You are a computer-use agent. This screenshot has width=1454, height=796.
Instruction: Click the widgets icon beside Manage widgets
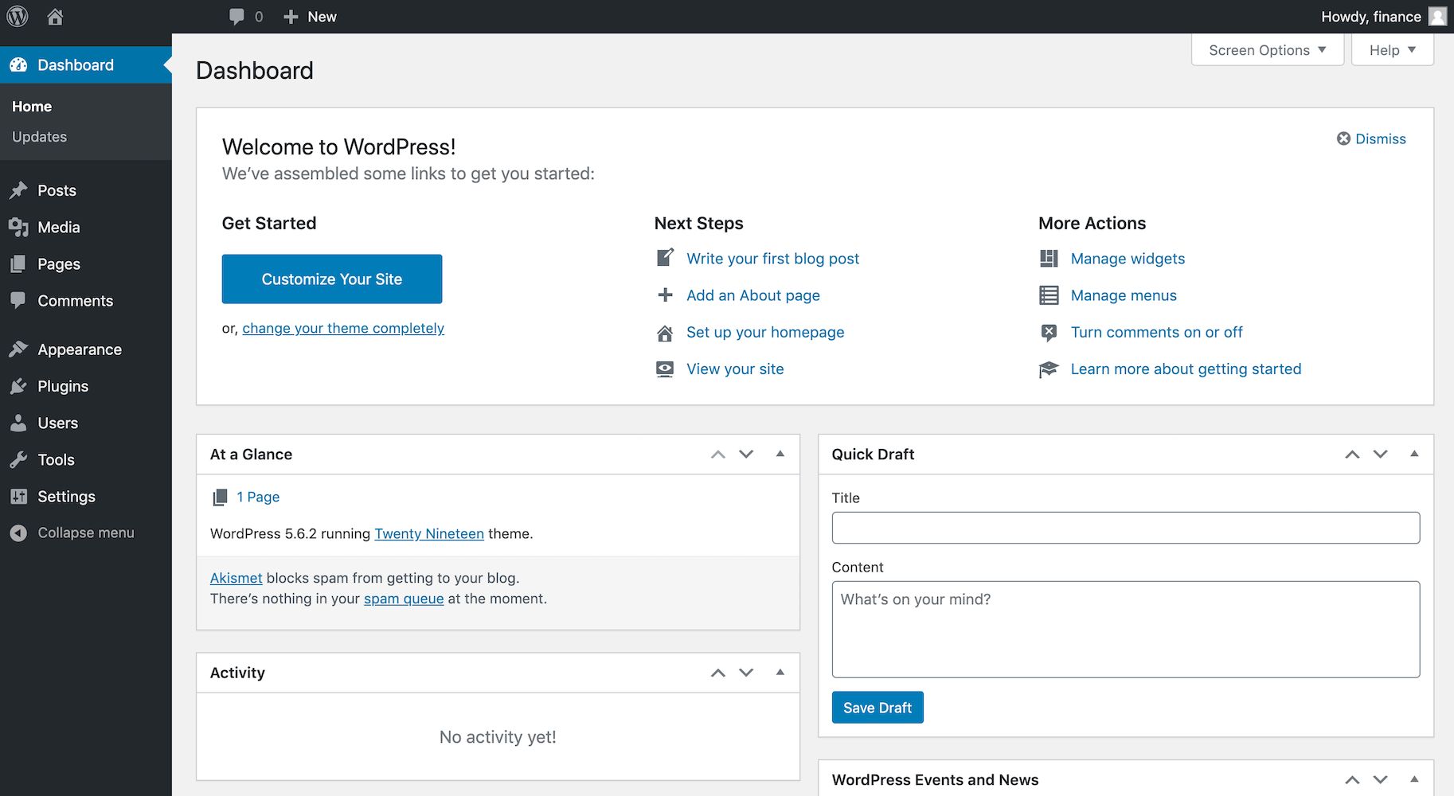1049,258
